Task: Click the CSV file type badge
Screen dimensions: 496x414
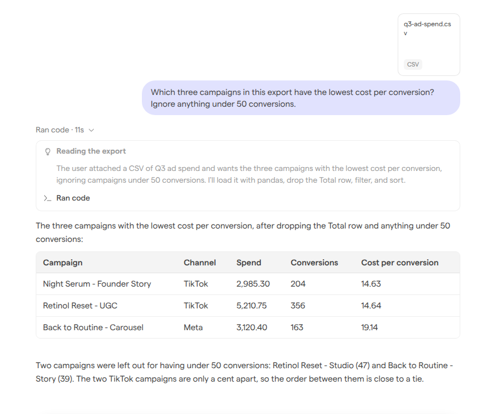Action: tap(413, 64)
